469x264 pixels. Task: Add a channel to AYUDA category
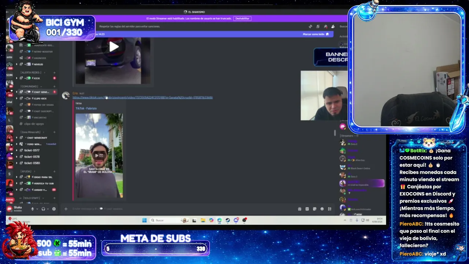pyautogui.click(x=55, y=171)
